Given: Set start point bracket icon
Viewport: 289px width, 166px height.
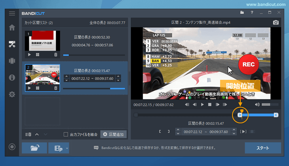Looking at the screenshot, I should pyautogui.click(x=160, y=131).
